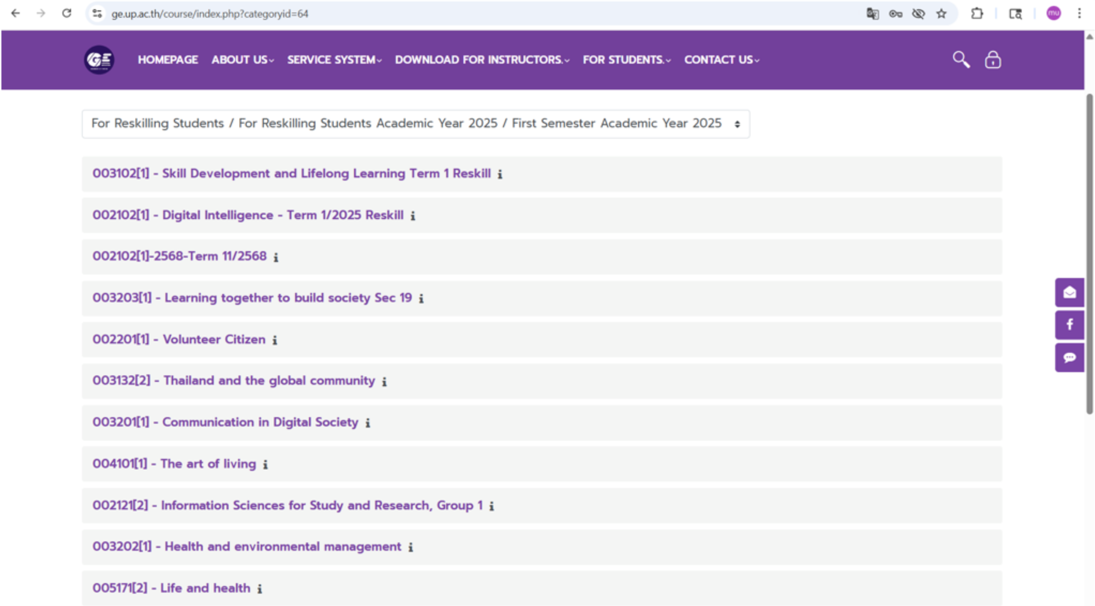Click the site information icon in address bar
The image size is (1095, 606).
pyautogui.click(x=97, y=14)
